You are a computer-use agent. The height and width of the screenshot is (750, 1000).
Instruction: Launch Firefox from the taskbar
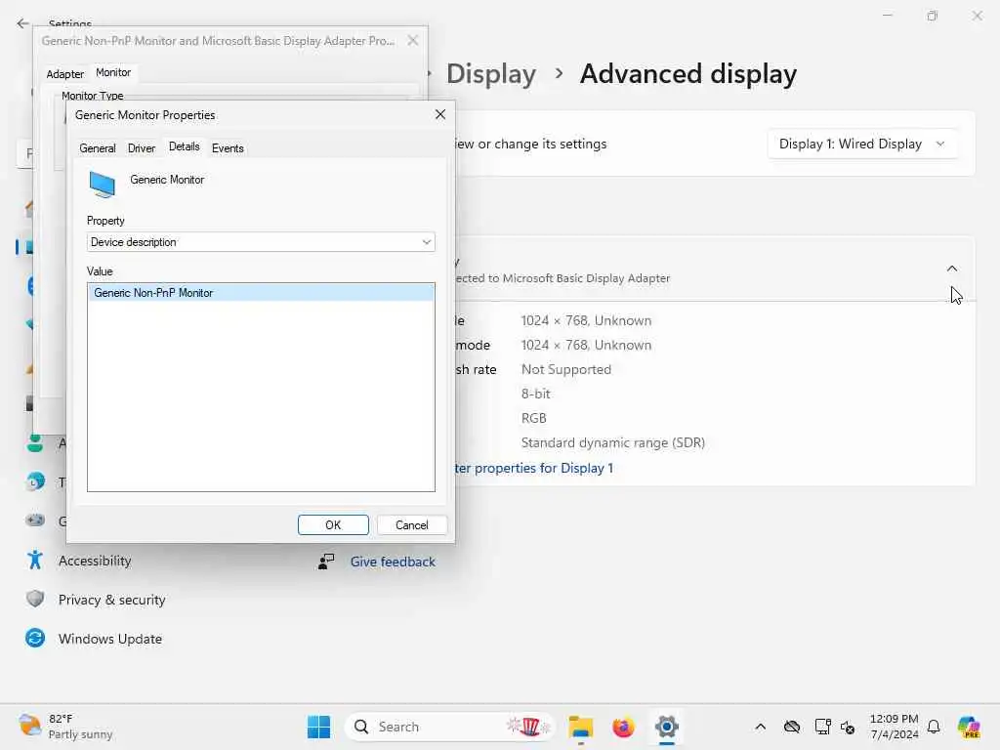[623, 727]
